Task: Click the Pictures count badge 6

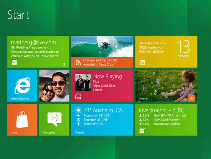Action: (x=192, y=98)
